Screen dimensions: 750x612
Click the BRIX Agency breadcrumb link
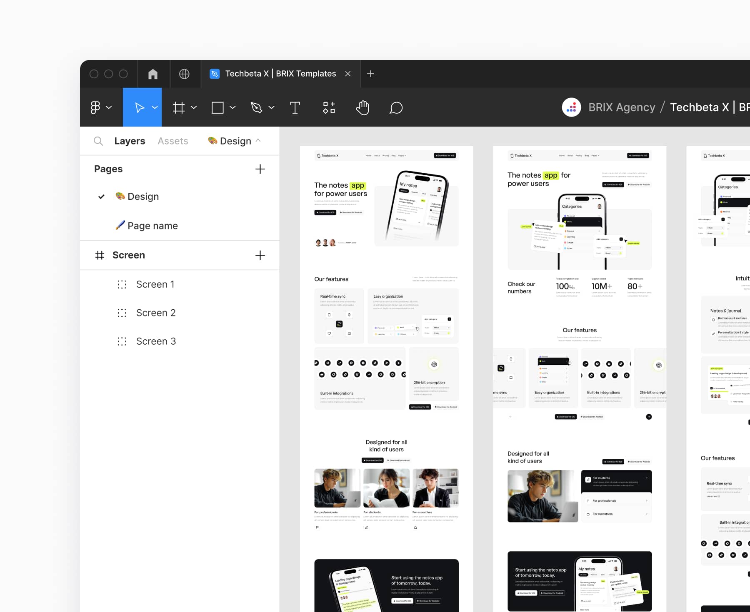click(x=621, y=107)
